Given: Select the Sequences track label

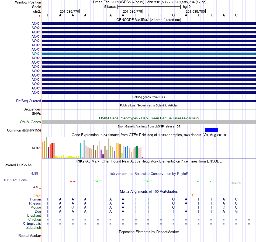Looking at the screenshot, I should click(x=32, y=109).
